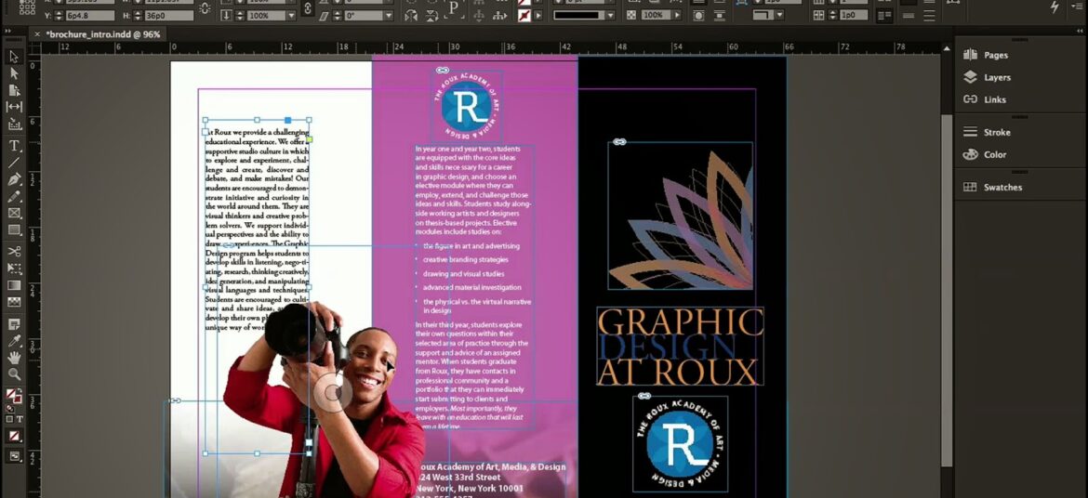Screen dimensions: 1088x498
Task: Toggle formatting affects text button
Action: [20, 419]
